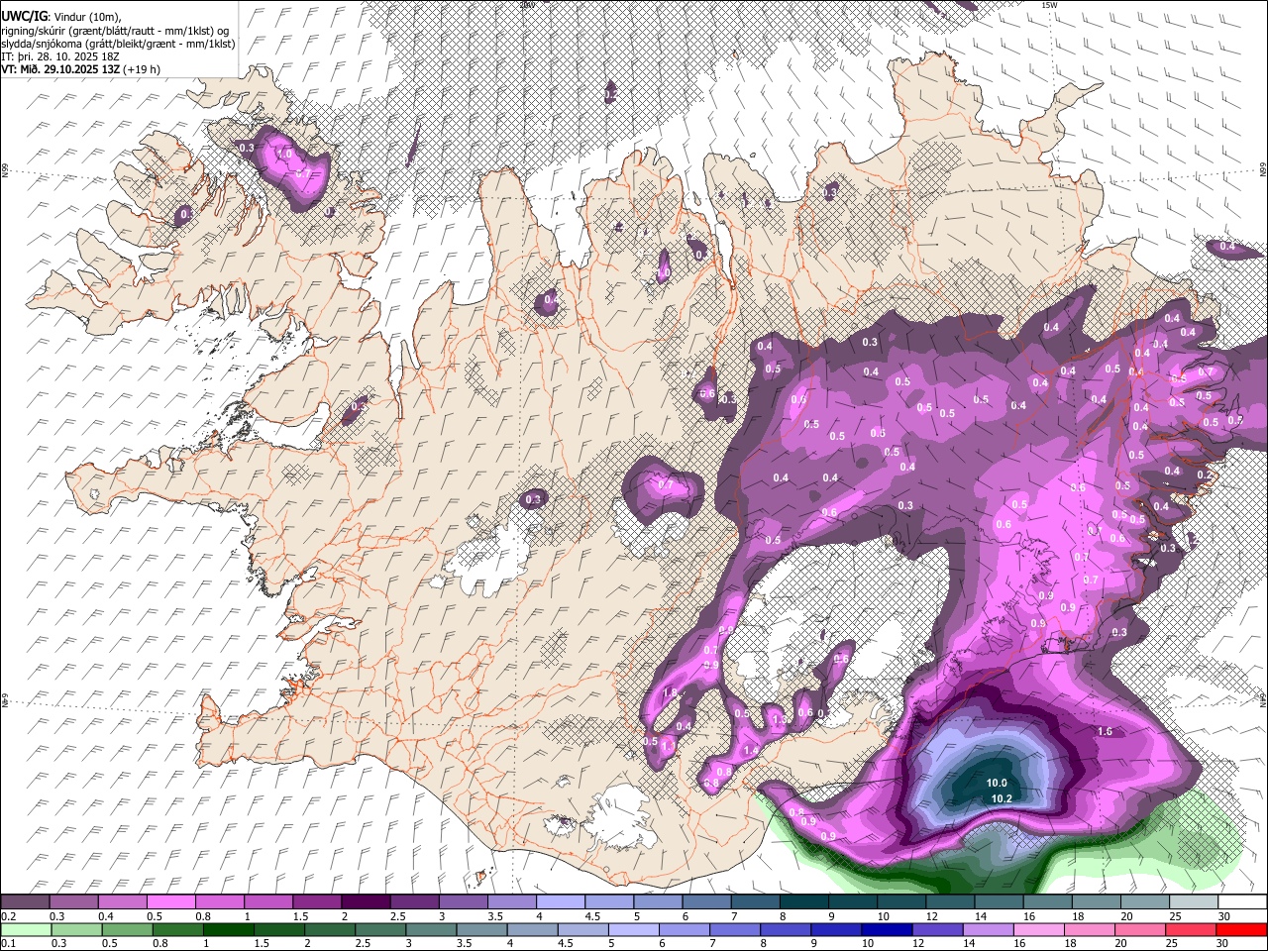Screen dimensions: 1268x951
Task: Select upper legend swatch between 1 and 1.5
Action: point(268,902)
